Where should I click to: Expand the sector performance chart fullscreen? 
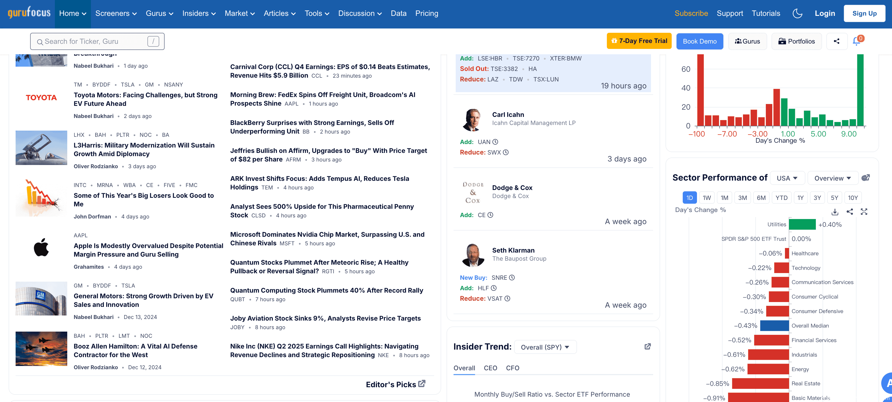point(864,212)
